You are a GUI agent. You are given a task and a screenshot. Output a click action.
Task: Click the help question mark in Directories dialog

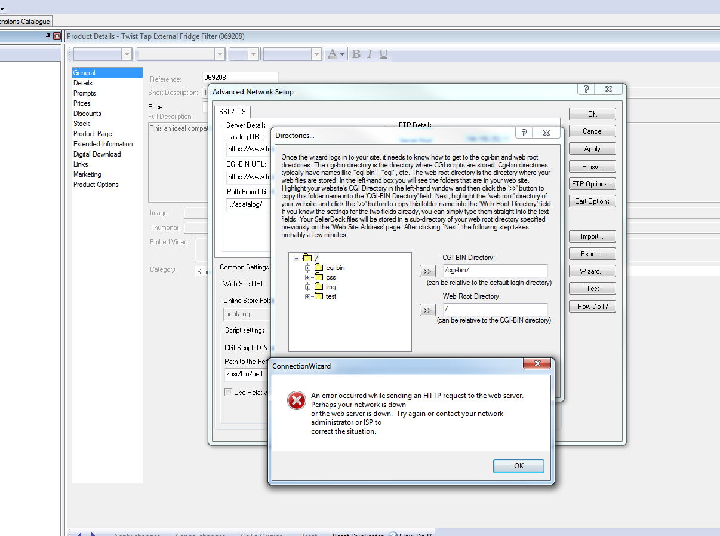[524, 133]
